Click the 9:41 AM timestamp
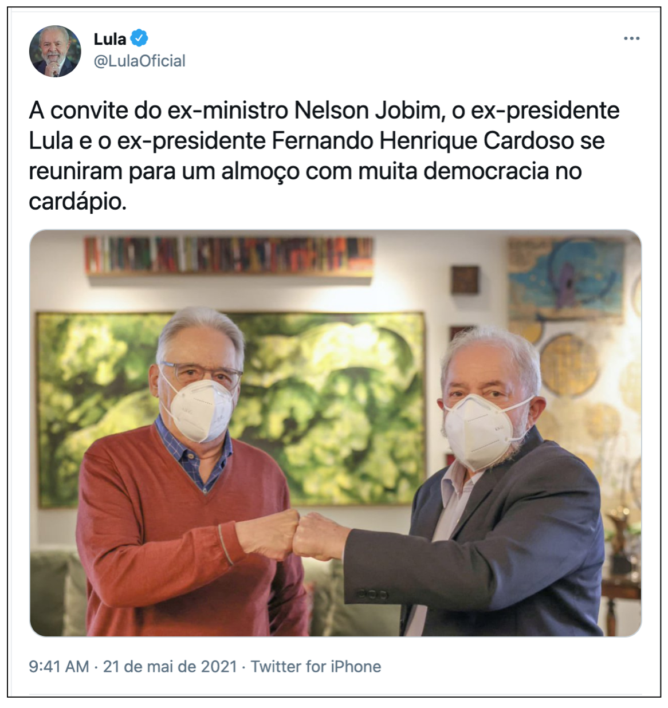Image resolution: width=668 pixels, height=708 pixels. 59,667
